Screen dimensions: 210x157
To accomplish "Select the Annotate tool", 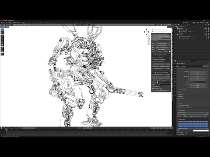I will click(x=2, y=48).
